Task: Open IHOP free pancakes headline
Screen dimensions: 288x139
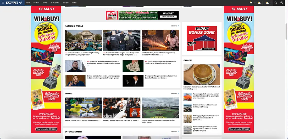Action: coord(202,88)
